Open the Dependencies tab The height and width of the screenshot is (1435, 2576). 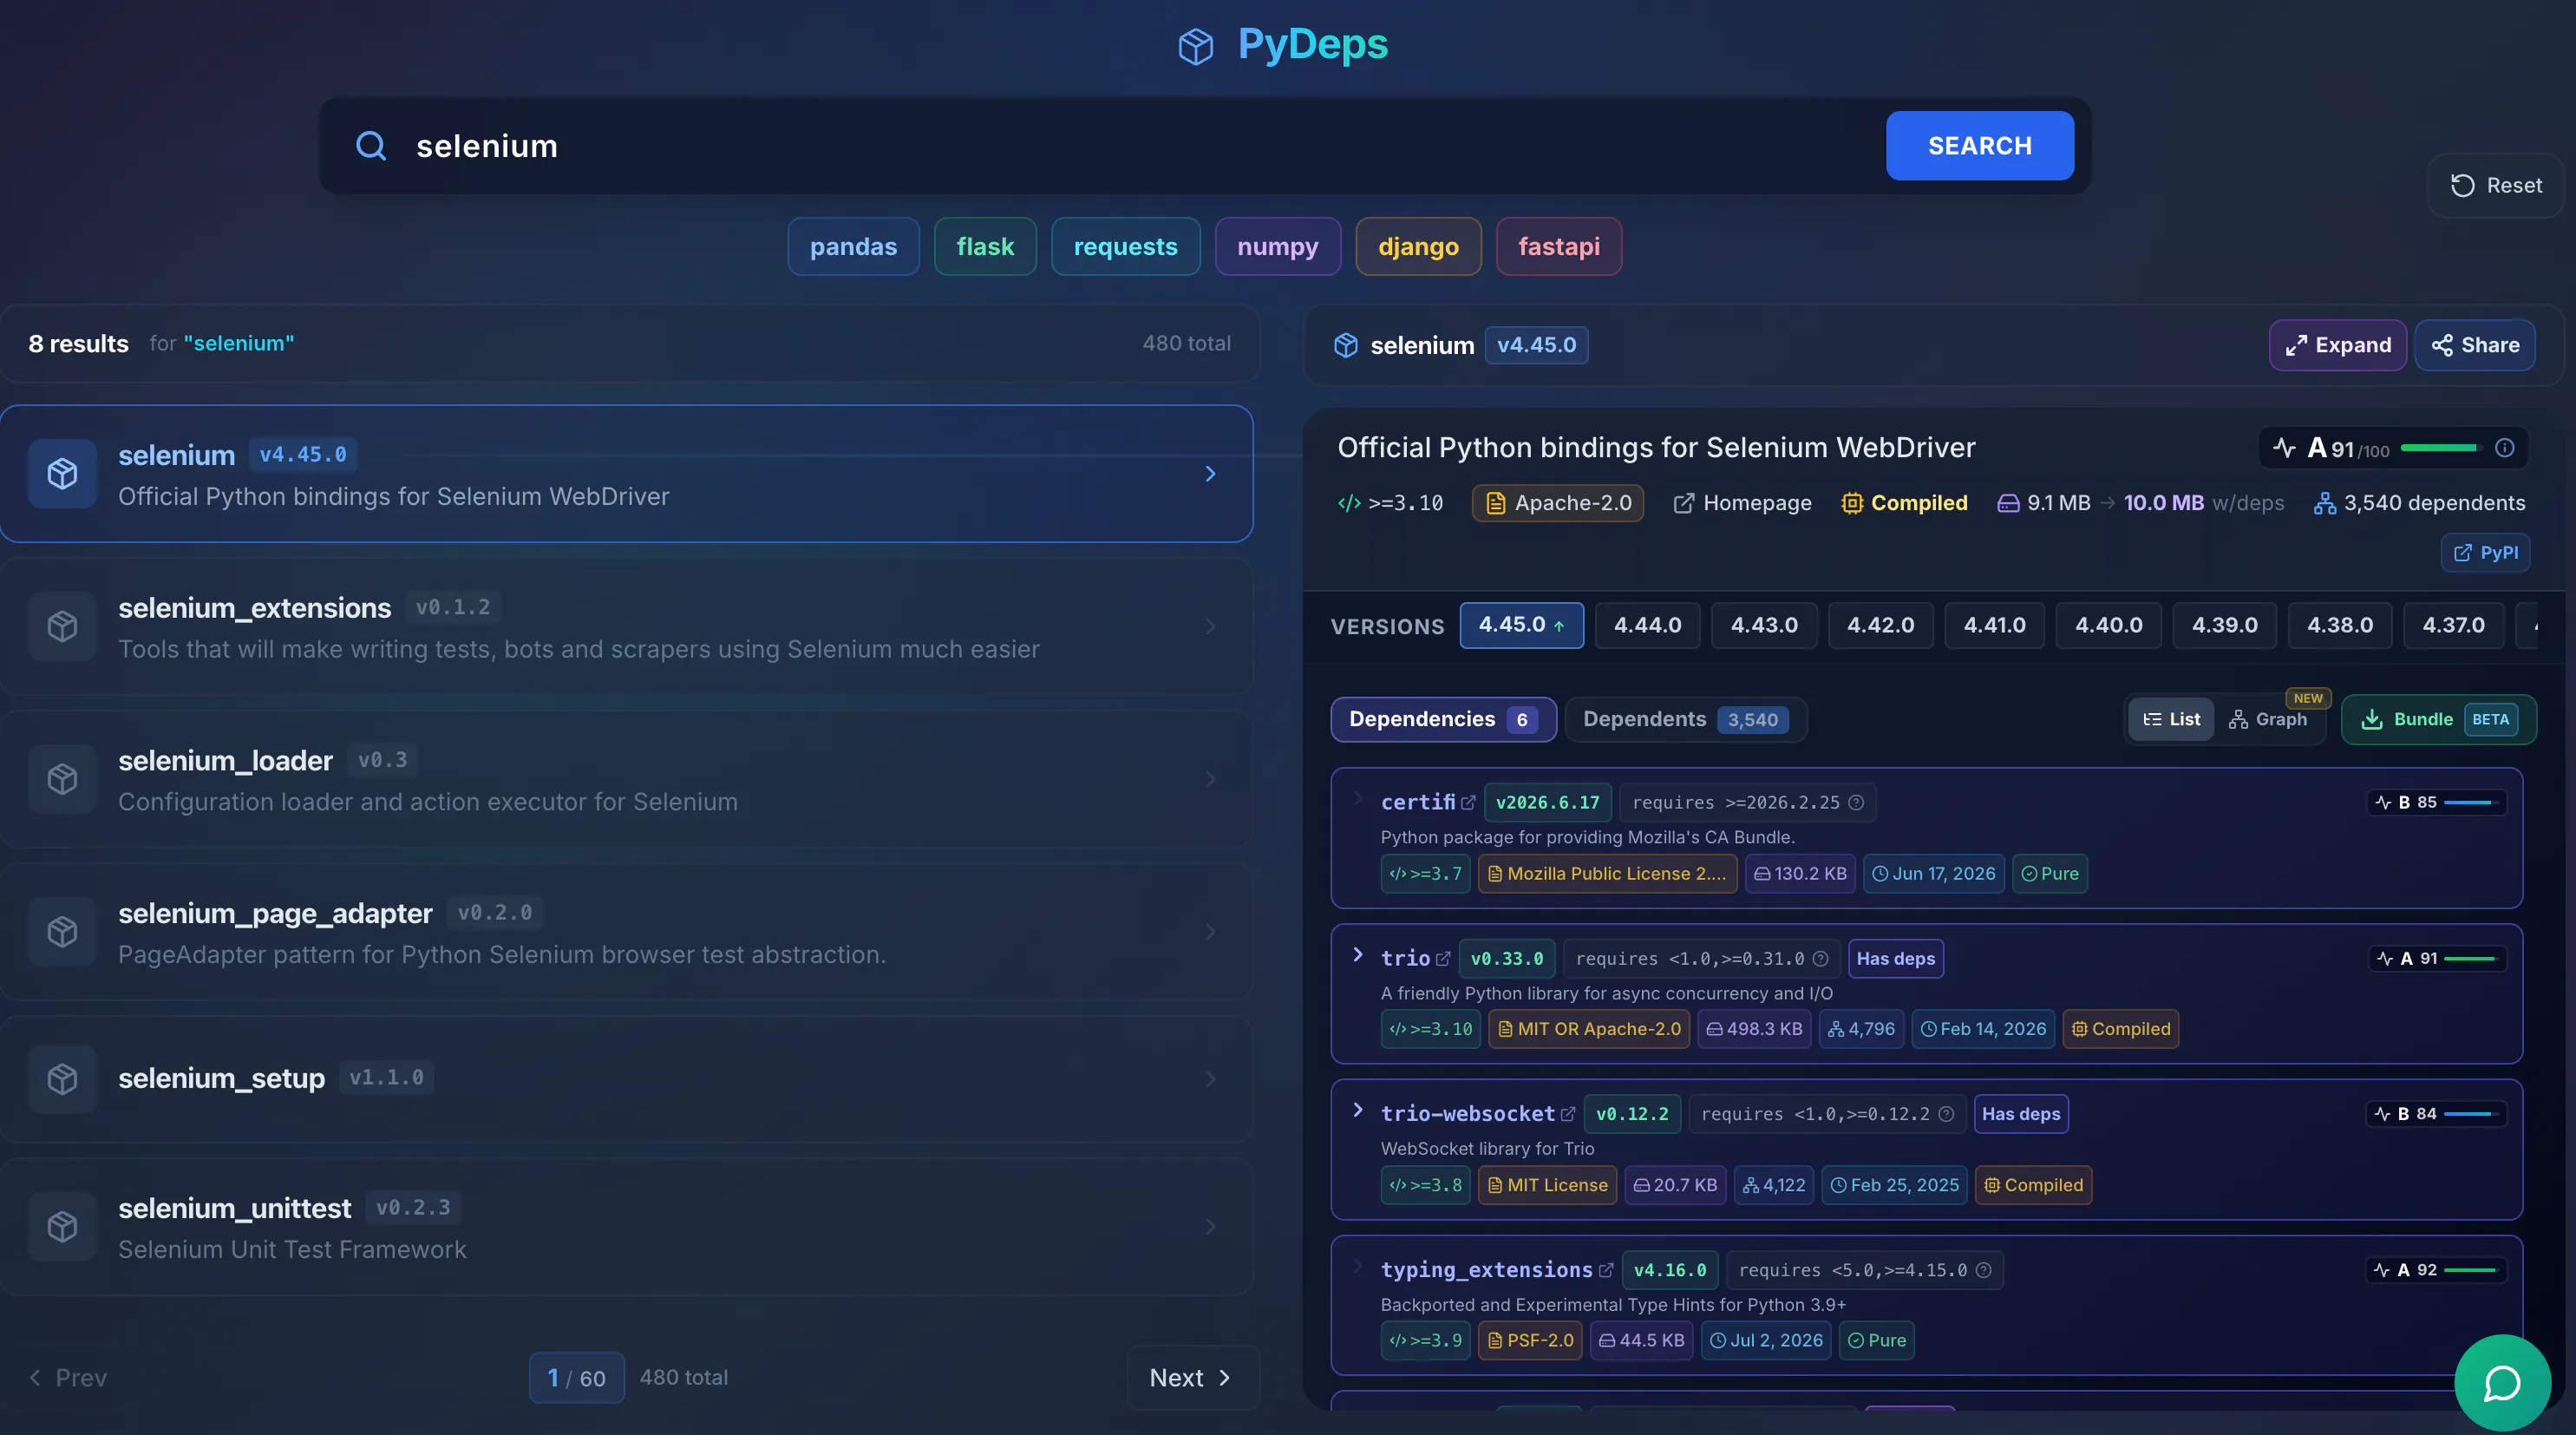click(1443, 720)
